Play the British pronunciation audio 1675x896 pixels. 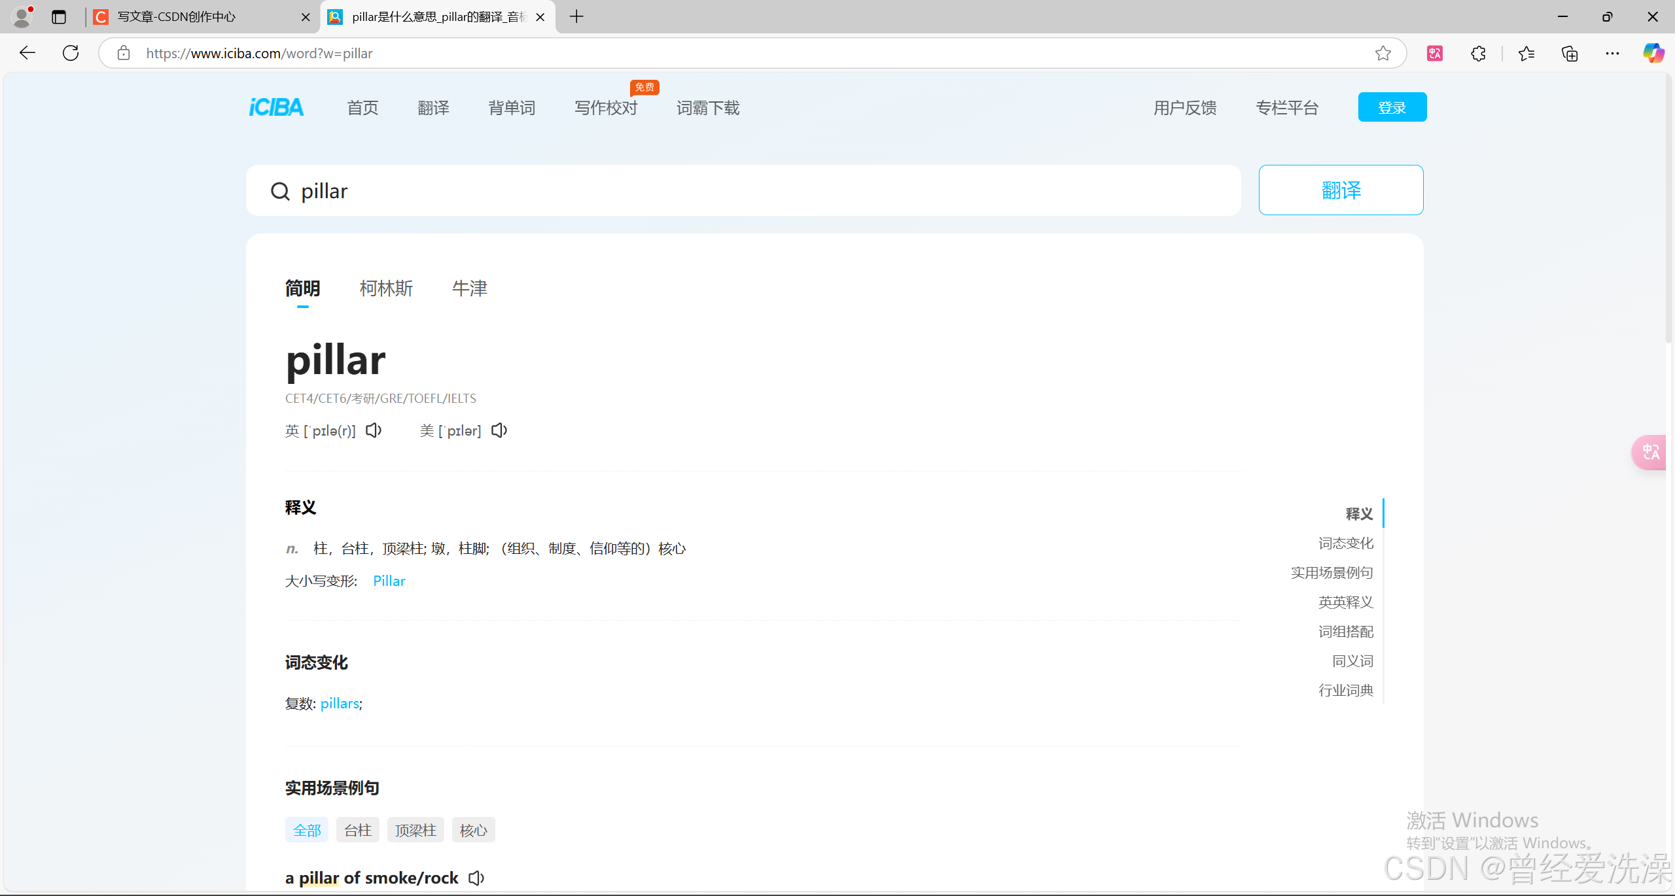pos(374,430)
